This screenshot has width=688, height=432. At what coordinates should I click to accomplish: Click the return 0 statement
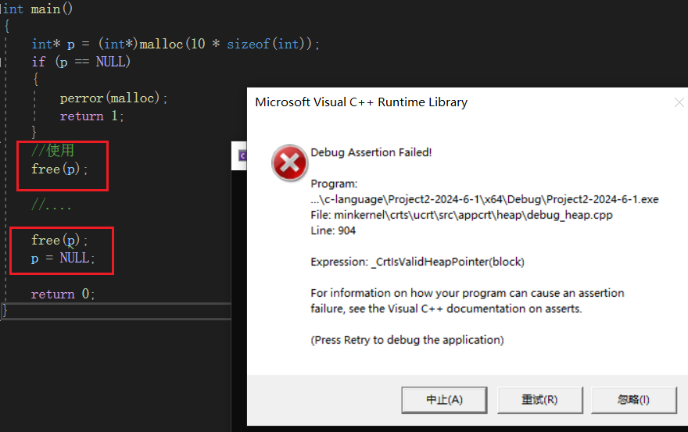point(63,295)
